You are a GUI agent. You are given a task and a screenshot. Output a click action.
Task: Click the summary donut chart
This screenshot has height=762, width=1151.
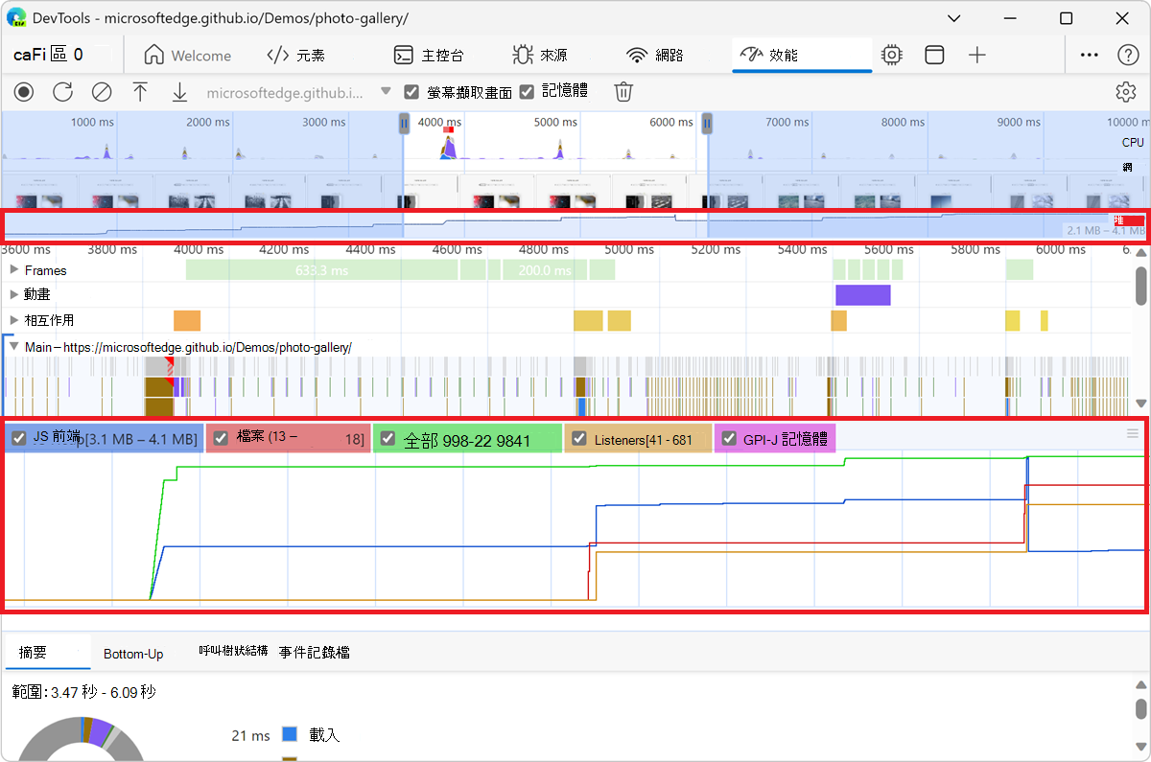pos(81,738)
